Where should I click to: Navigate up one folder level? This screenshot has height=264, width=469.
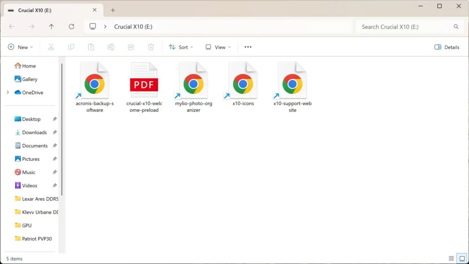tap(52, 27)
